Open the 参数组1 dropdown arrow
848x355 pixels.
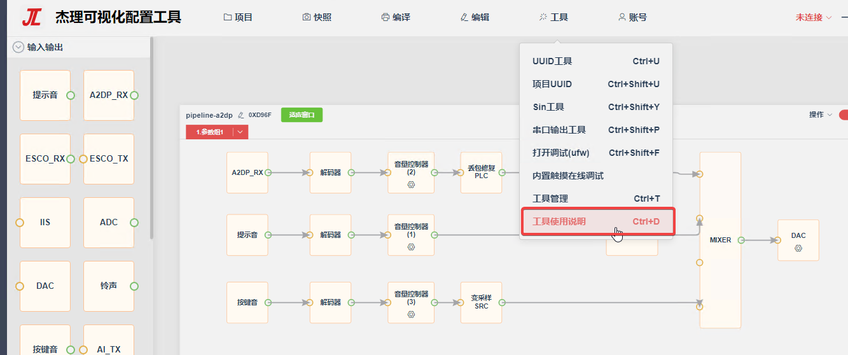click(240, 132)
